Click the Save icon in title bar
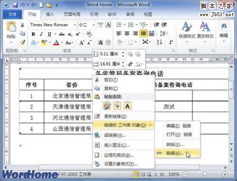This screenshot has width=237, height=181. click(15, 5)
